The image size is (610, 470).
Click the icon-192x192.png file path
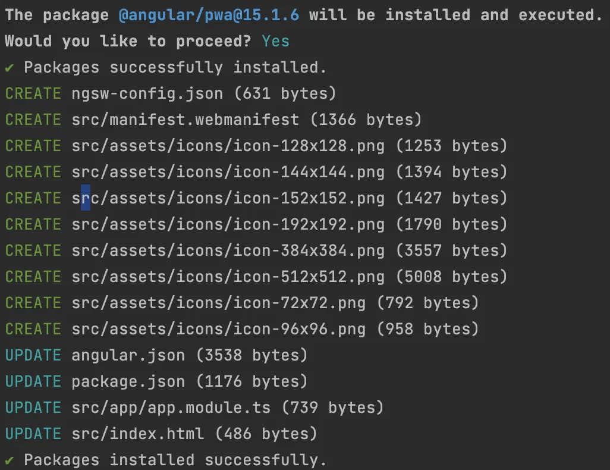[228, 225]
